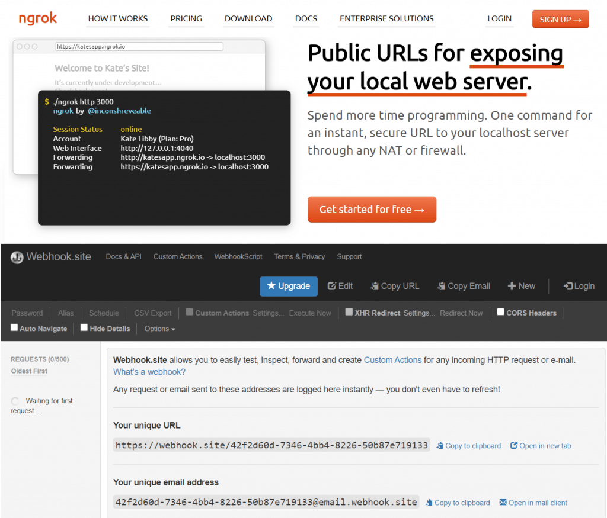Click Copy Email clipboard icon in toolbar
This screenshot has height=518, width=607.
tap(441, 286)
